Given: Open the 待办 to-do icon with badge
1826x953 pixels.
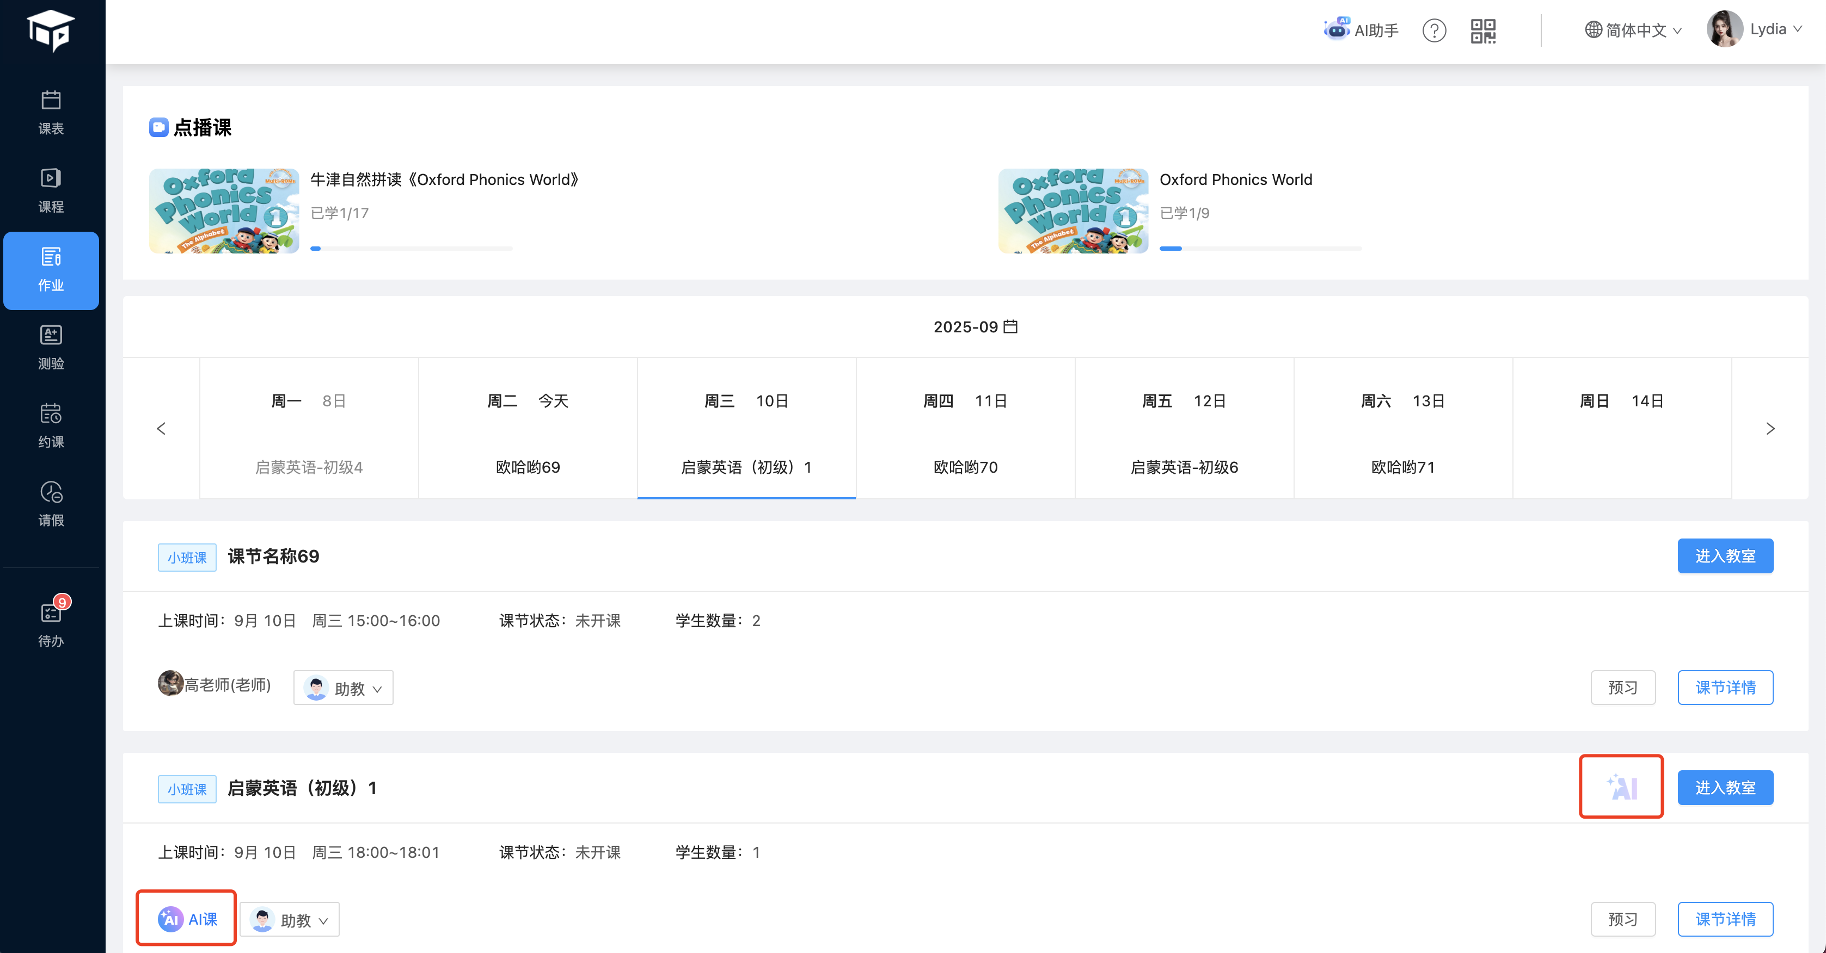Looking at the screenshot, I should [x=50, y=623].
